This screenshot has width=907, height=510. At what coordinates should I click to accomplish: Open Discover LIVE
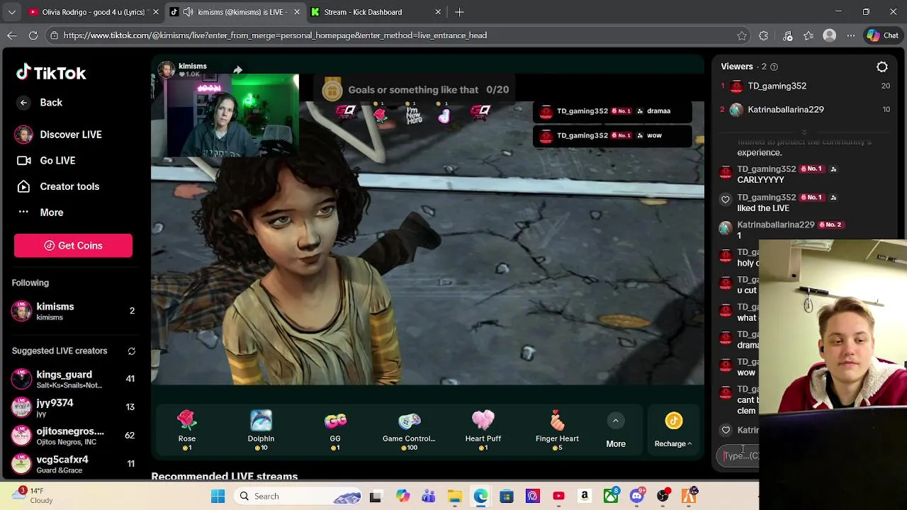tap(60, 135)
